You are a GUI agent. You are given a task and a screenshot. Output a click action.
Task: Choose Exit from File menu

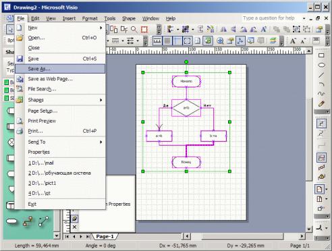(x=60, y=204)
